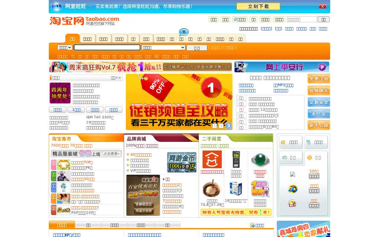
Task: Click the blue Intel processor box image
Action: 236,189
